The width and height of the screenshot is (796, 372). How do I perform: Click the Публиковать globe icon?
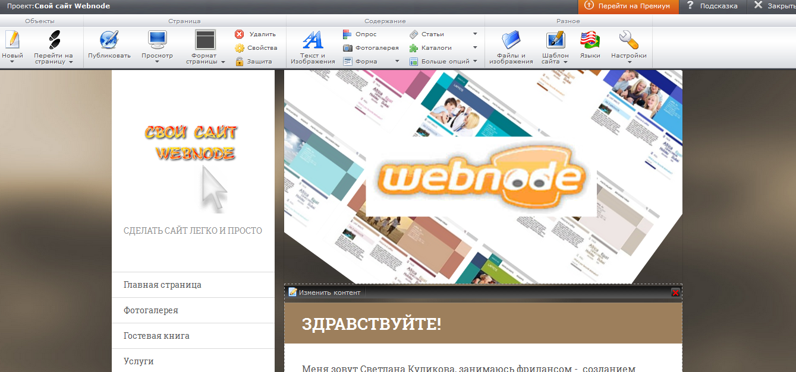109,40
